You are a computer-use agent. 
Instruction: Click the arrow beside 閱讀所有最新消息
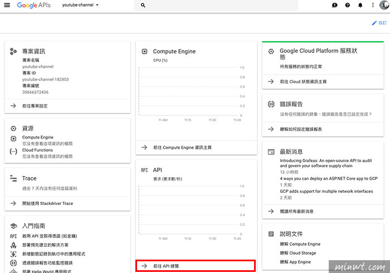click(271, 212)
